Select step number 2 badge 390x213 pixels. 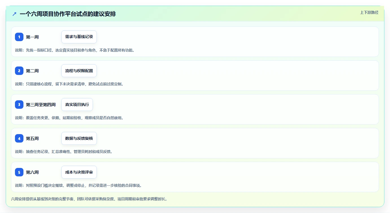19,71
